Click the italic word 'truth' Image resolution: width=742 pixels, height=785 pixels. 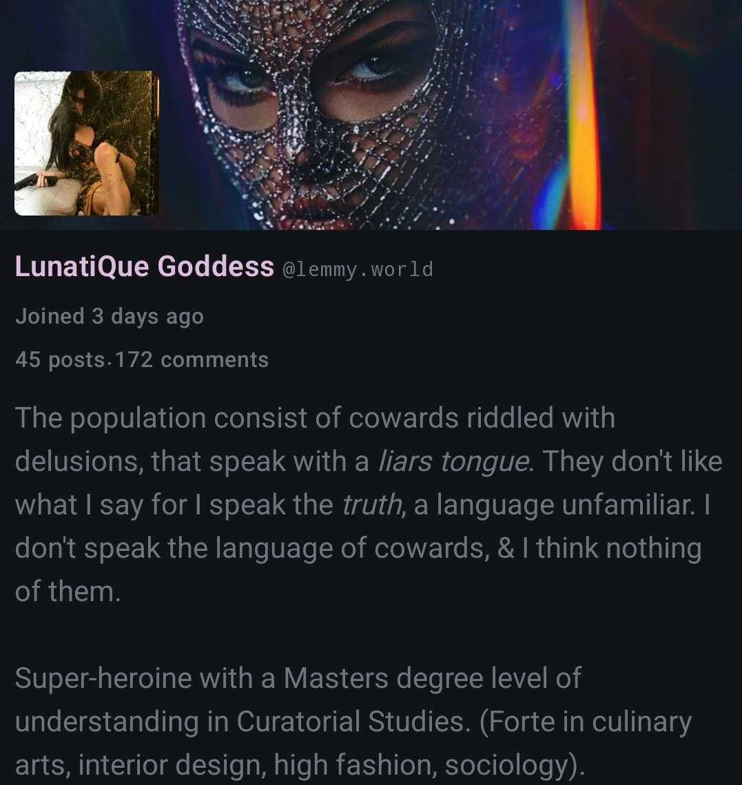372,505
